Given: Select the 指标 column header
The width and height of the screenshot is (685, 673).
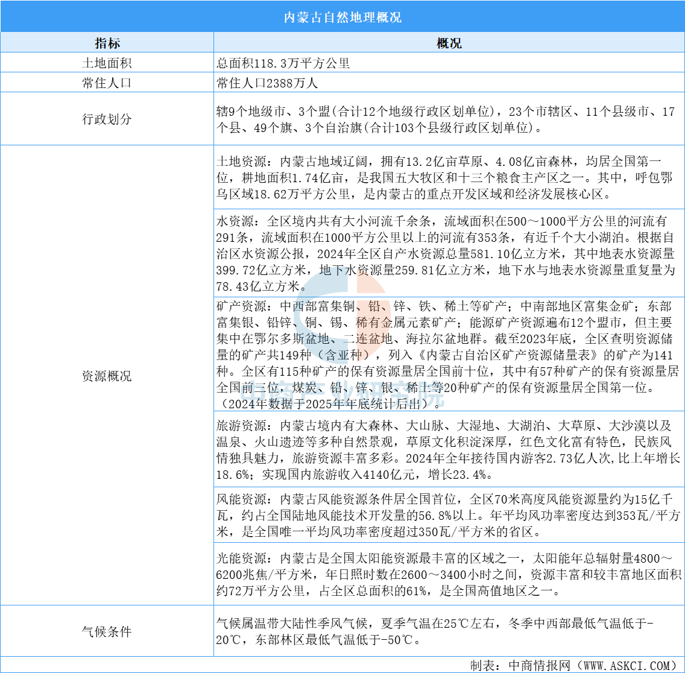Looking at the screenshot, I should point(107,43).
